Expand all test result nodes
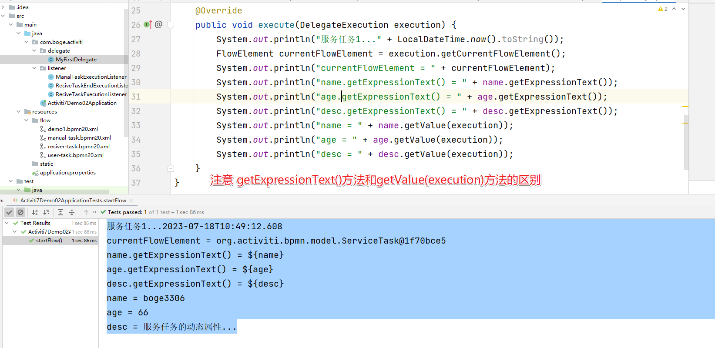This screenshot has height=348, width=715. click(x=60, y=212)
